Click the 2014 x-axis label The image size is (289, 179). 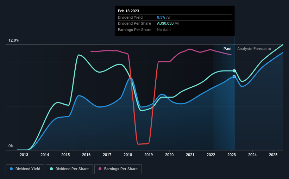(x=45, y=155)
